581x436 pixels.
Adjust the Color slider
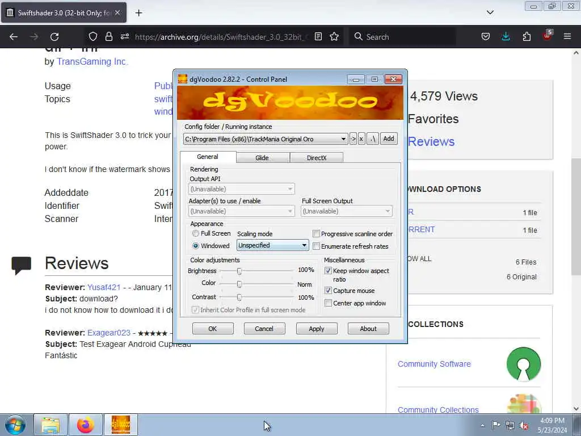coord(239,284)
